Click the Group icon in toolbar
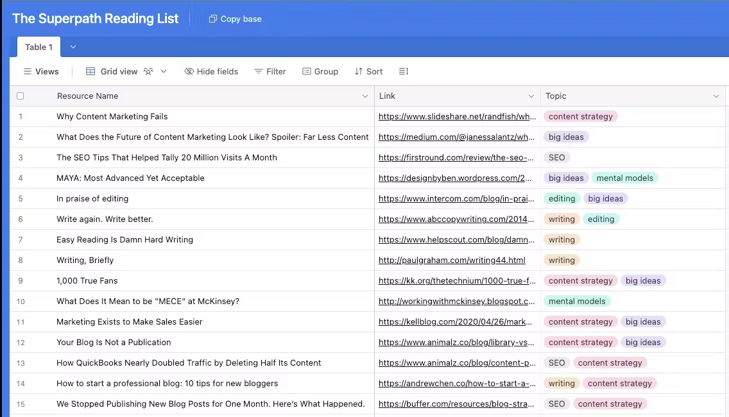 pyautogui.click(x=307, y=72)
